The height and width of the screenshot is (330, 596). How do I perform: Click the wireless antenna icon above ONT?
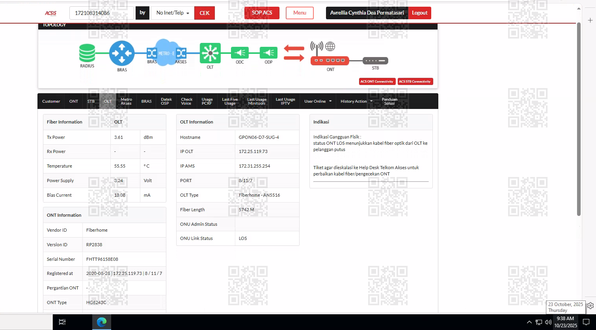(317, 48)
